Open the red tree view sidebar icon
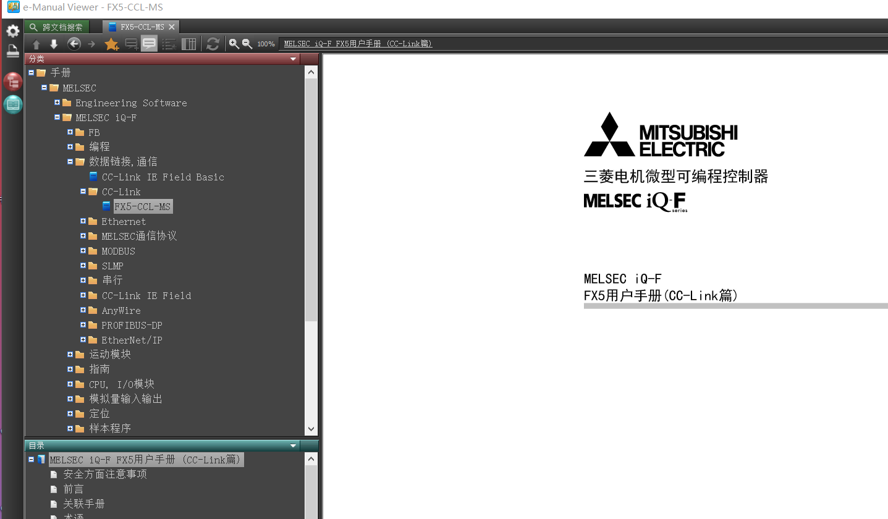Screen dimensions: 888x519 click(x=12, y=82)
